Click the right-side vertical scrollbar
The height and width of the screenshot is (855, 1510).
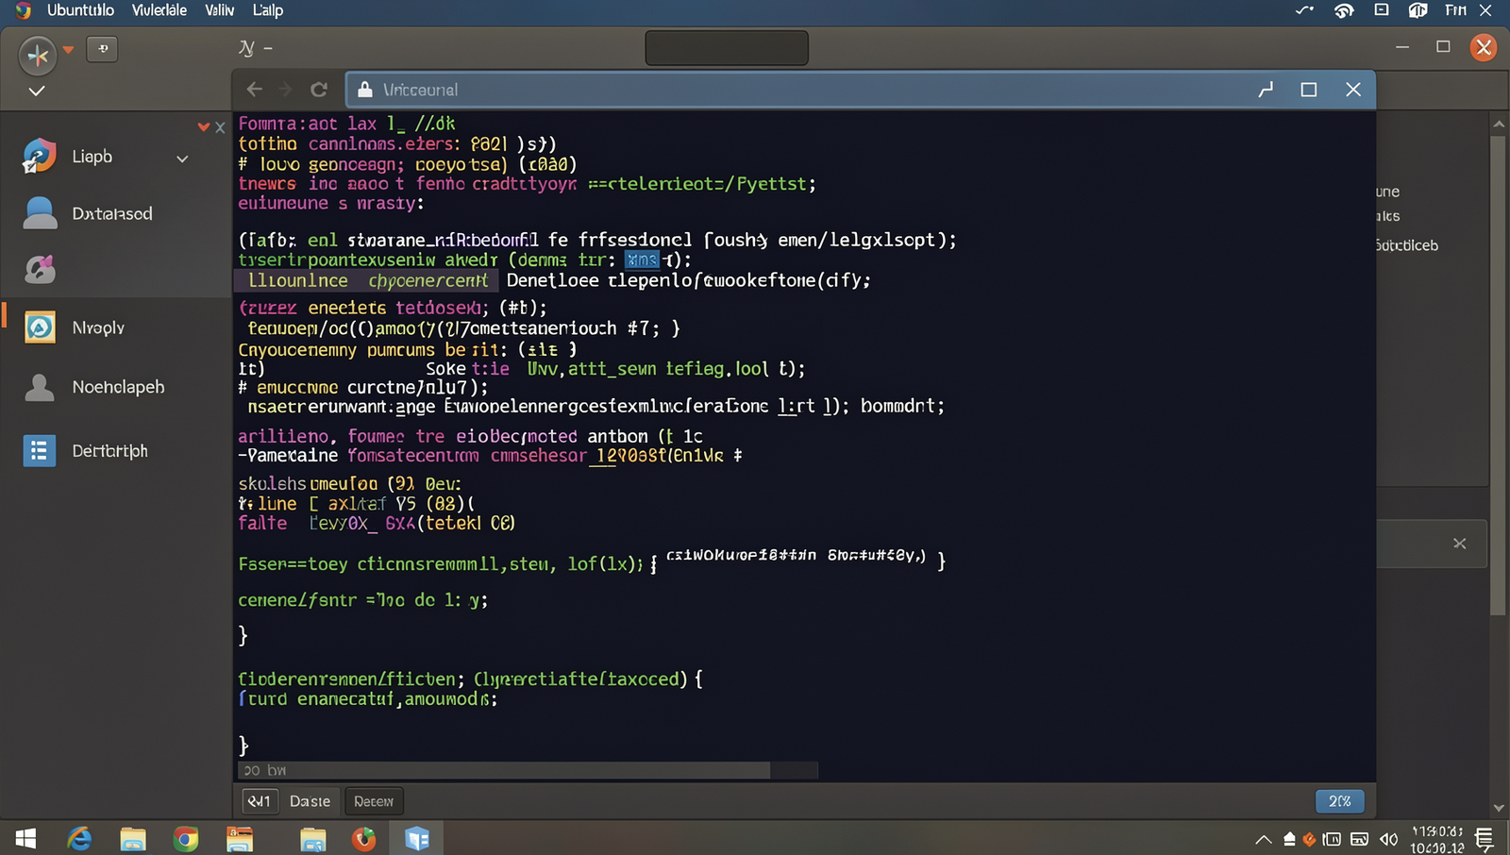click(x=1498, y=376)
